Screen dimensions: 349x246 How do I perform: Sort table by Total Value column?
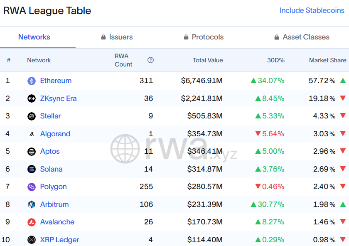tap(208, 60)
